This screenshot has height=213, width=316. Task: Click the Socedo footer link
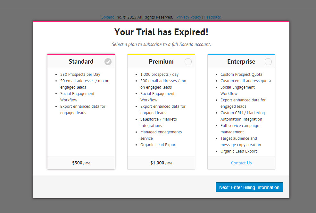tap(108, 17)
